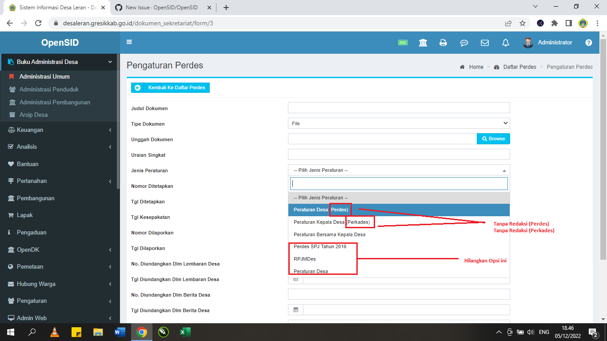Click the calendar icon beside Tgl Diundangkan Dlm Berita Desa
The width and height of the screenshot is (607, 341).
tap(295, 309)
